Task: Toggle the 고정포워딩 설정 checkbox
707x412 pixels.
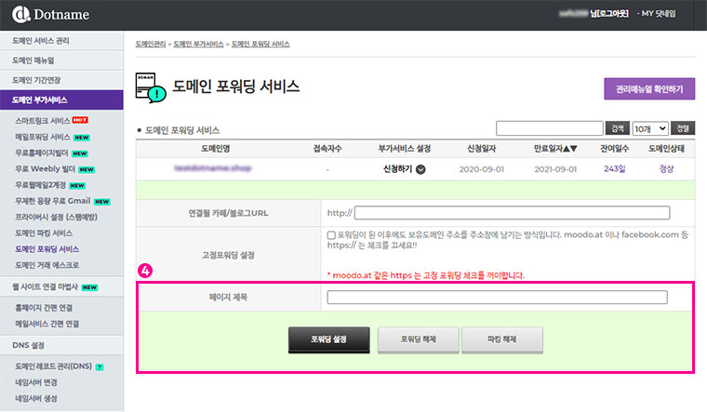Action: (x=332, y=236)
